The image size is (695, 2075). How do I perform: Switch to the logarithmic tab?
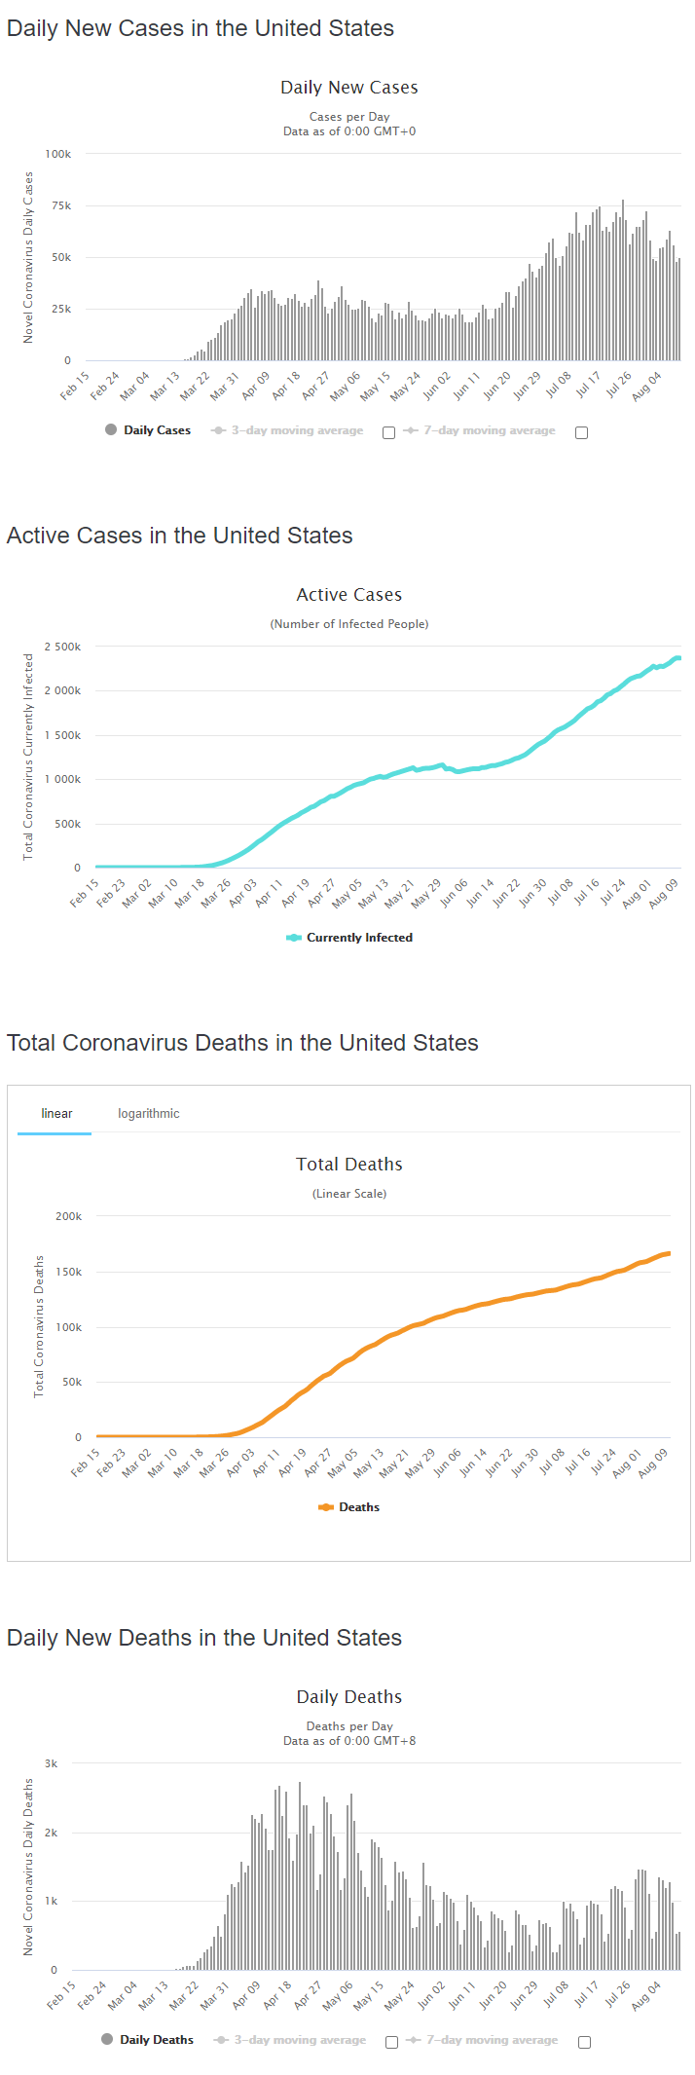click(x=149, y=1113)
